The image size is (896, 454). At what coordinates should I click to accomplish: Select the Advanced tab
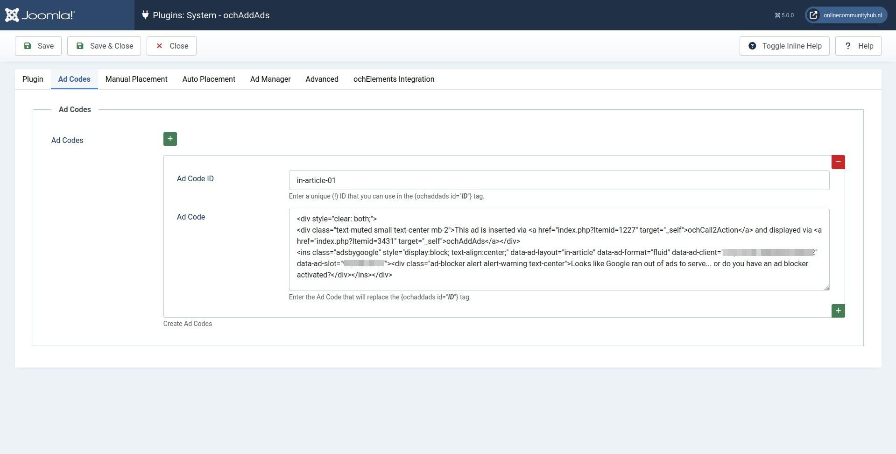[322, 79]
